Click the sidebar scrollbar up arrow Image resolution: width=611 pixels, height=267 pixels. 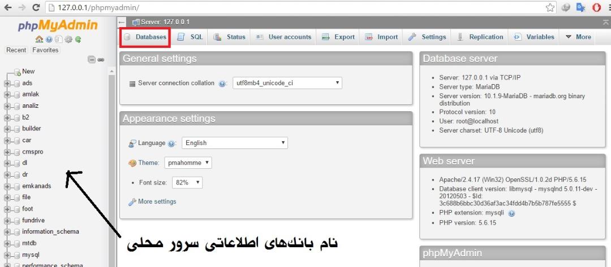[x=112, y=72]
